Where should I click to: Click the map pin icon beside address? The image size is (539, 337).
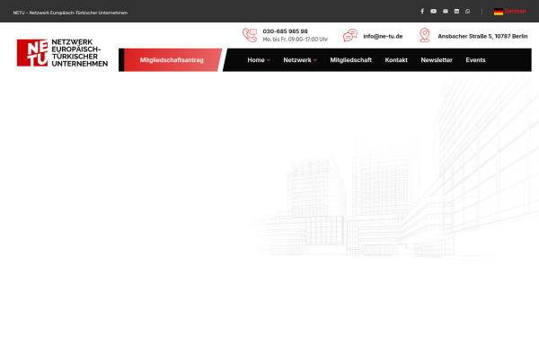click(425, 35)
